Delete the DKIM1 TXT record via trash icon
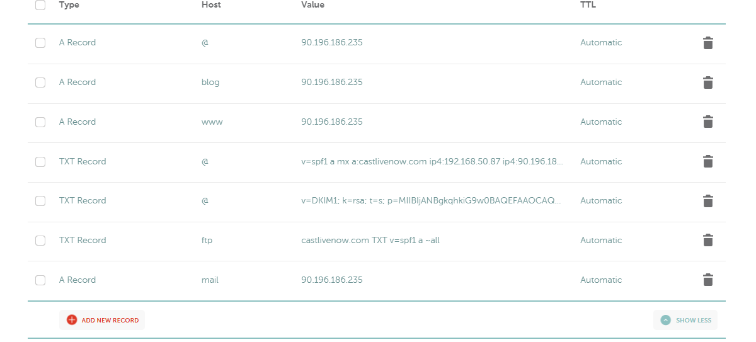The width and height of the screenshot is (756, 342). point(708,201)
